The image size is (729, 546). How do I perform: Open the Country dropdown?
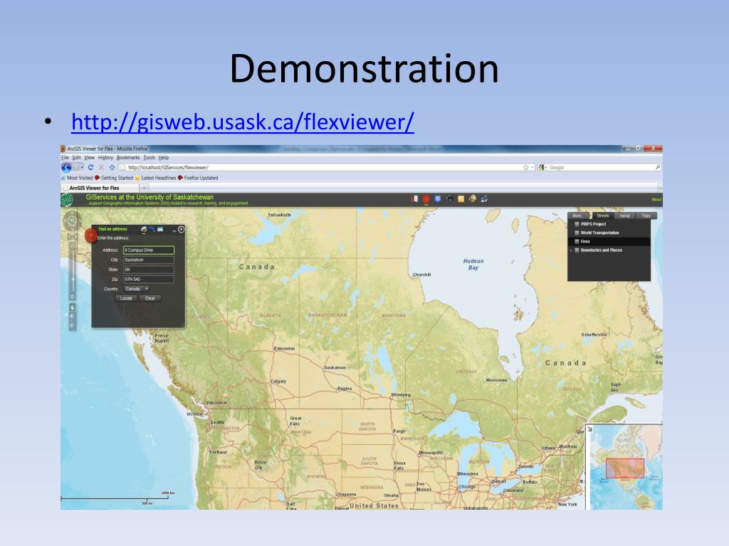[x=136, y=289]
